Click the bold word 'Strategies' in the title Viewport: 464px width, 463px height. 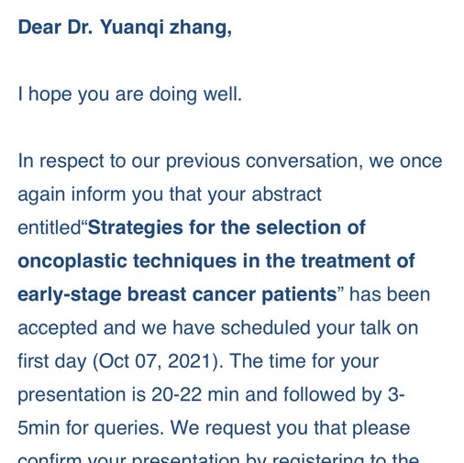136,228
